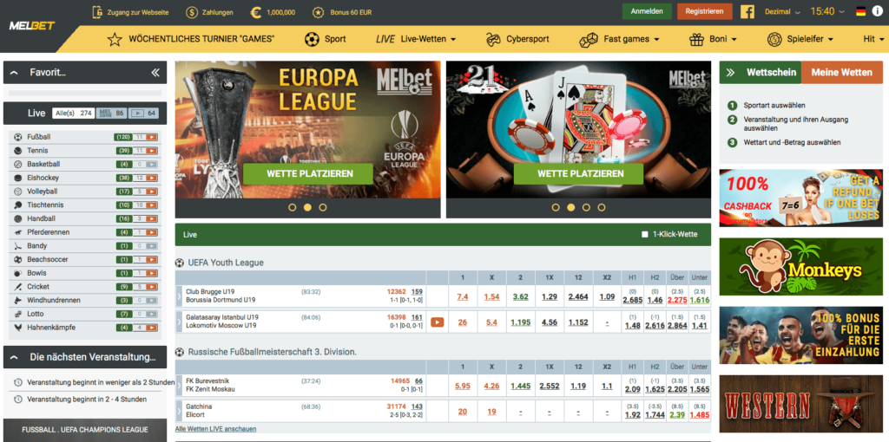889x442 pixels.
Task: Click the gamepad Cybersport icon
Action: (x=493, y=40)
